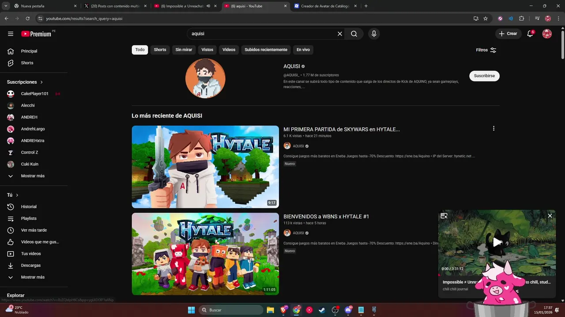Click the Windows taskbar Buscar search box
The image size is (565, 317).
coord(231,310)
